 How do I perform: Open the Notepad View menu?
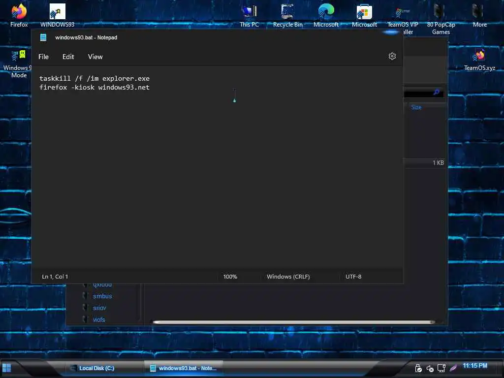coord(95,57)
